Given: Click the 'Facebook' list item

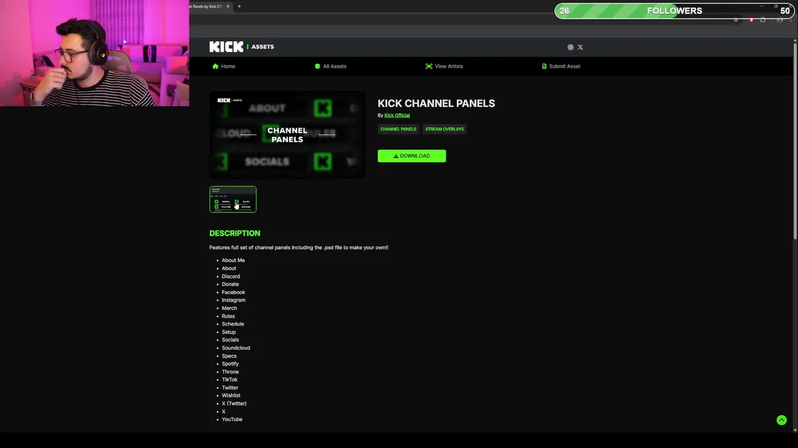Looking at the screenshot, I should pos(233,292).
